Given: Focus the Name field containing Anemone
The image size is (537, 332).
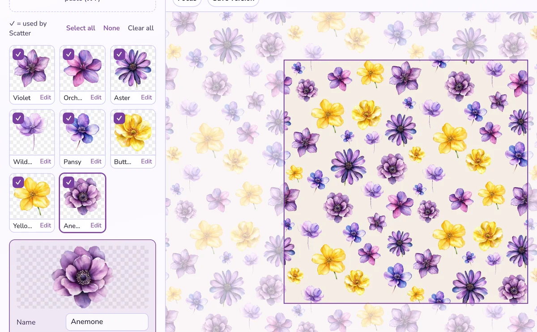Looking at the screenshot, I should coord(107,322).
